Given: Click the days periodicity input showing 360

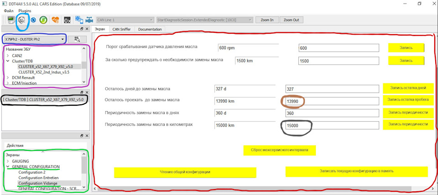Looking at the screenshot, I should (332, 113).
